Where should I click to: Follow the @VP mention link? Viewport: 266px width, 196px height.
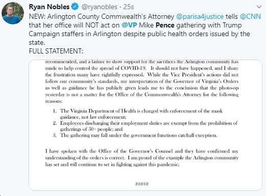click(x=129, y=25)
